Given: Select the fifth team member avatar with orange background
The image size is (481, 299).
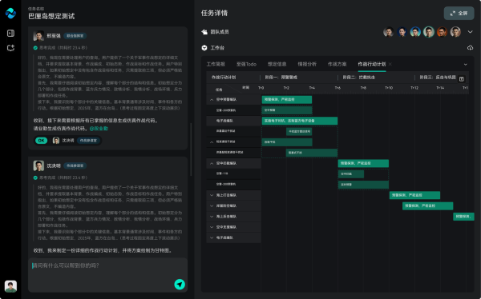Looking at the screenshot, I should pyautogui.click(x=442, y=32).
